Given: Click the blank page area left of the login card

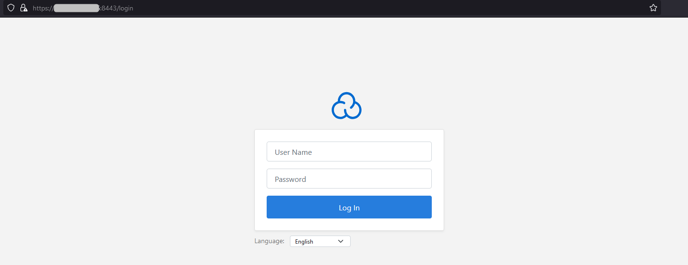Looking at the screenshot, I should point(128,180).
